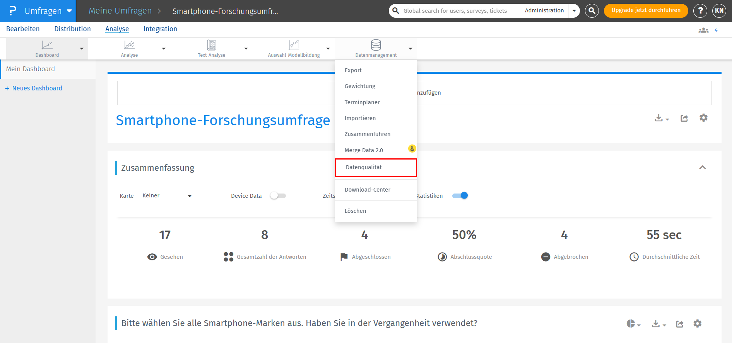
Task: Expand the Dashboard toolbar dropdown arrow
Action: tap(81, 49)
